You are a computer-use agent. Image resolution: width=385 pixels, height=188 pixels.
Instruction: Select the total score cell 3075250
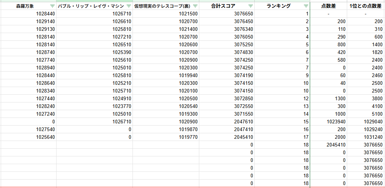(x=226, y=44)
